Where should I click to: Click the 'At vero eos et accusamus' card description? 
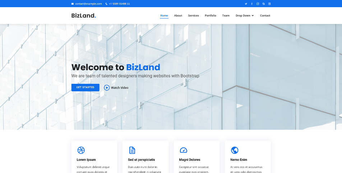(246, 169)
